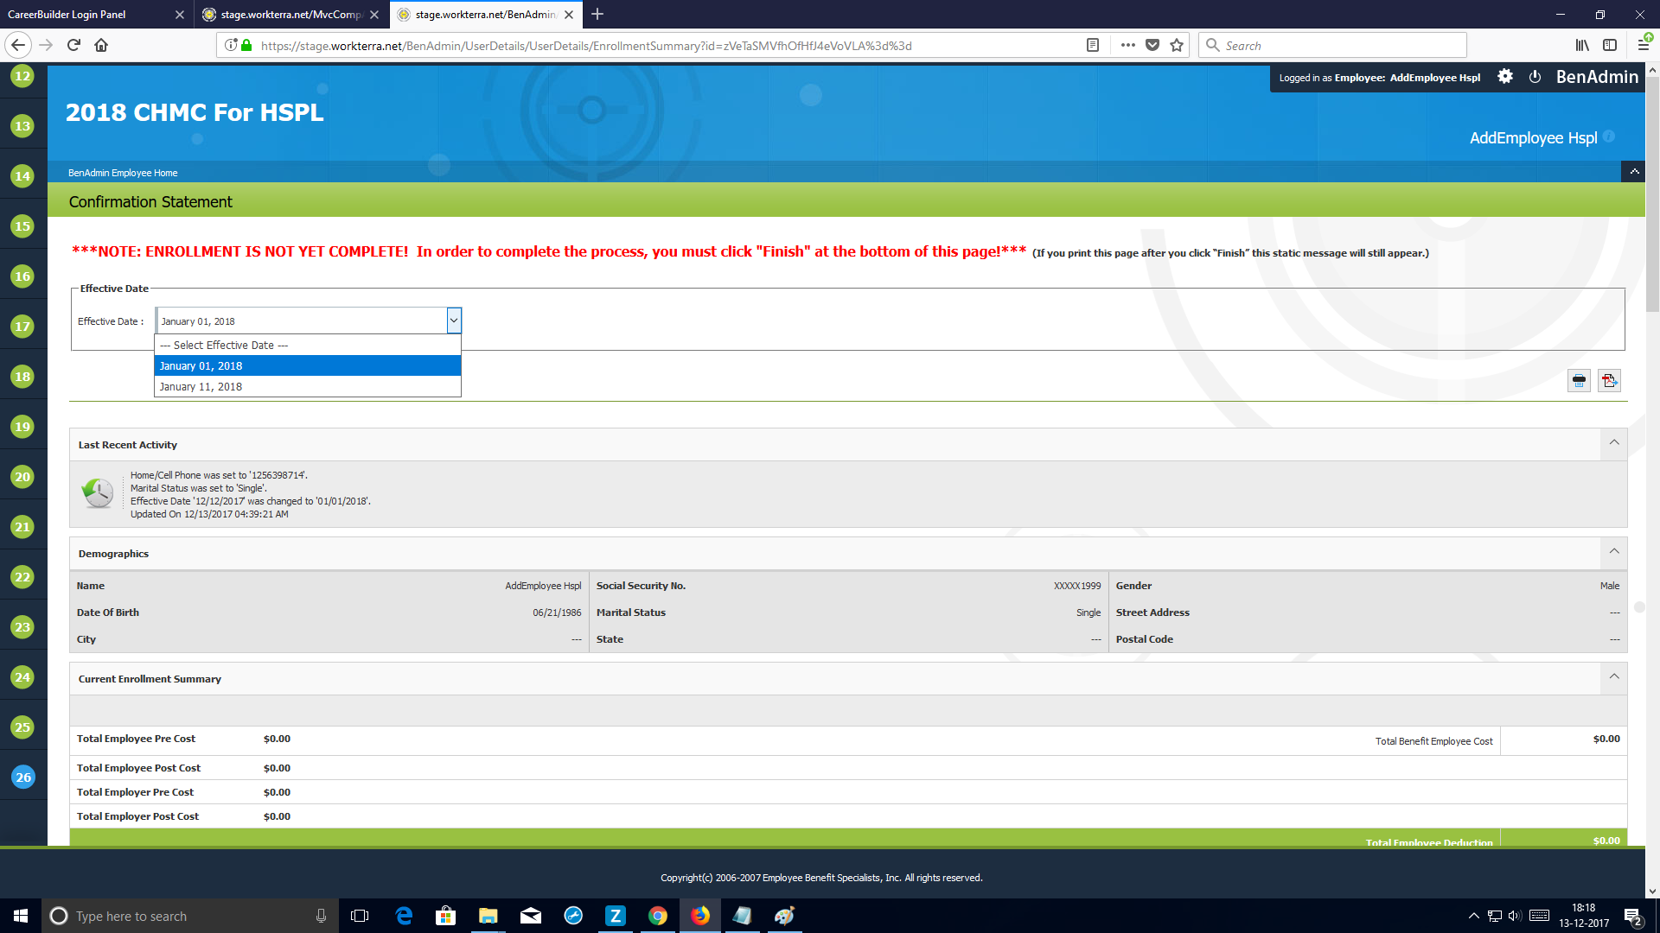Open Chrome from the taskbar
Image resolution: width=1660 pixels, height=933 pixels.
click(657, 916)
